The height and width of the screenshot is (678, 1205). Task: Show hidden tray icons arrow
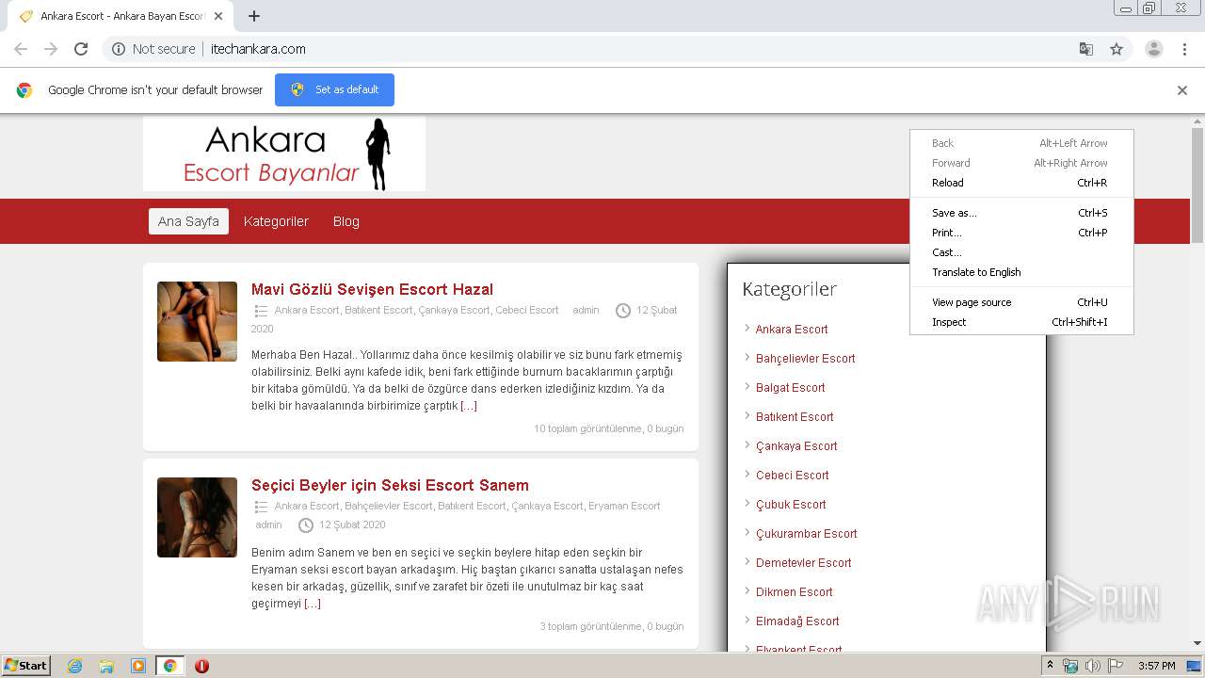tap(1051, 666)
